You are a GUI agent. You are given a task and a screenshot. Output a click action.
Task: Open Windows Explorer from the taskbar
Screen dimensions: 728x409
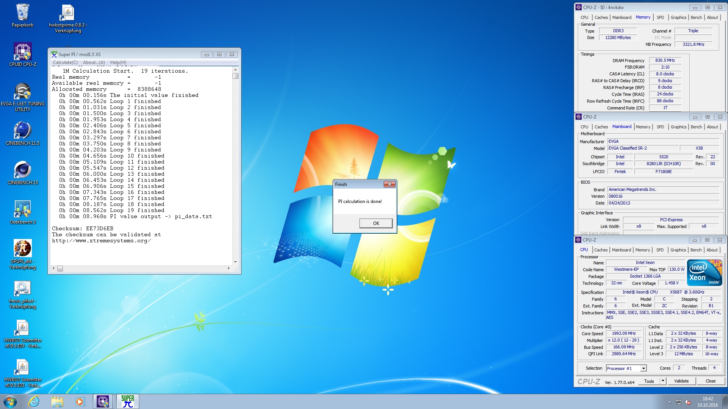tap(57, 401)
